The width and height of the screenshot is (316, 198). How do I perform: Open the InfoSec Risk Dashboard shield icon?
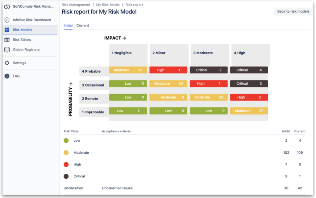[x=7, y=20]
